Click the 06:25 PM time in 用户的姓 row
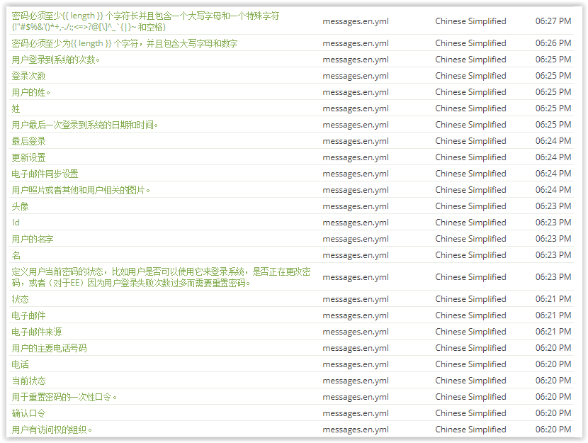 553,92
